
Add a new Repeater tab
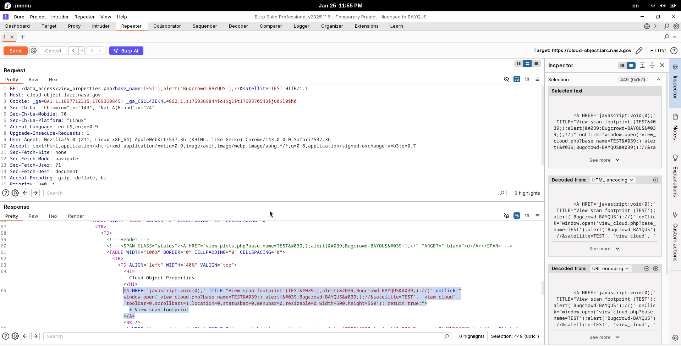tap(23, 37)
